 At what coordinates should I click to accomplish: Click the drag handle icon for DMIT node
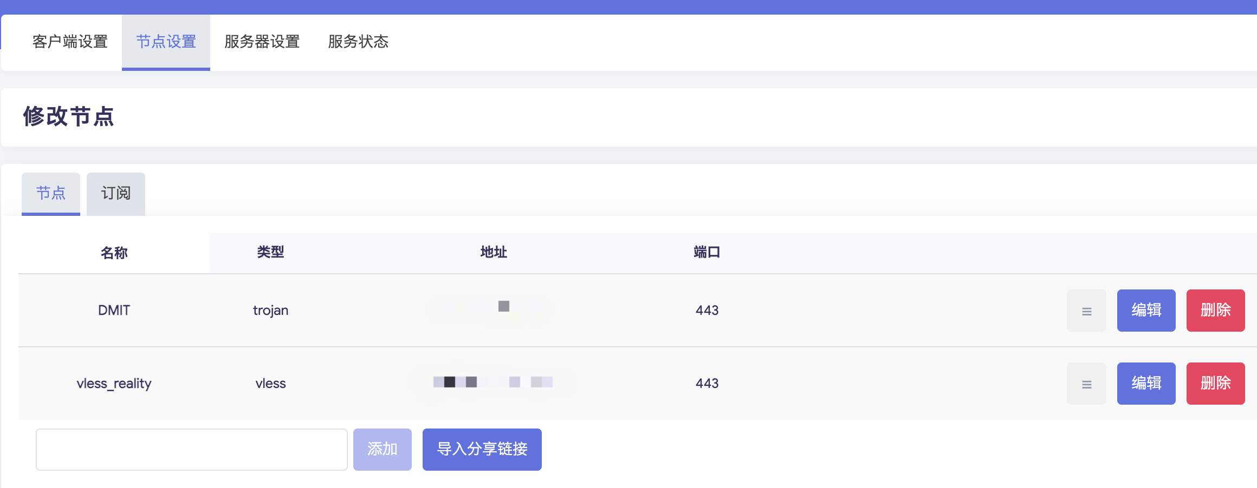(1086, 311)
